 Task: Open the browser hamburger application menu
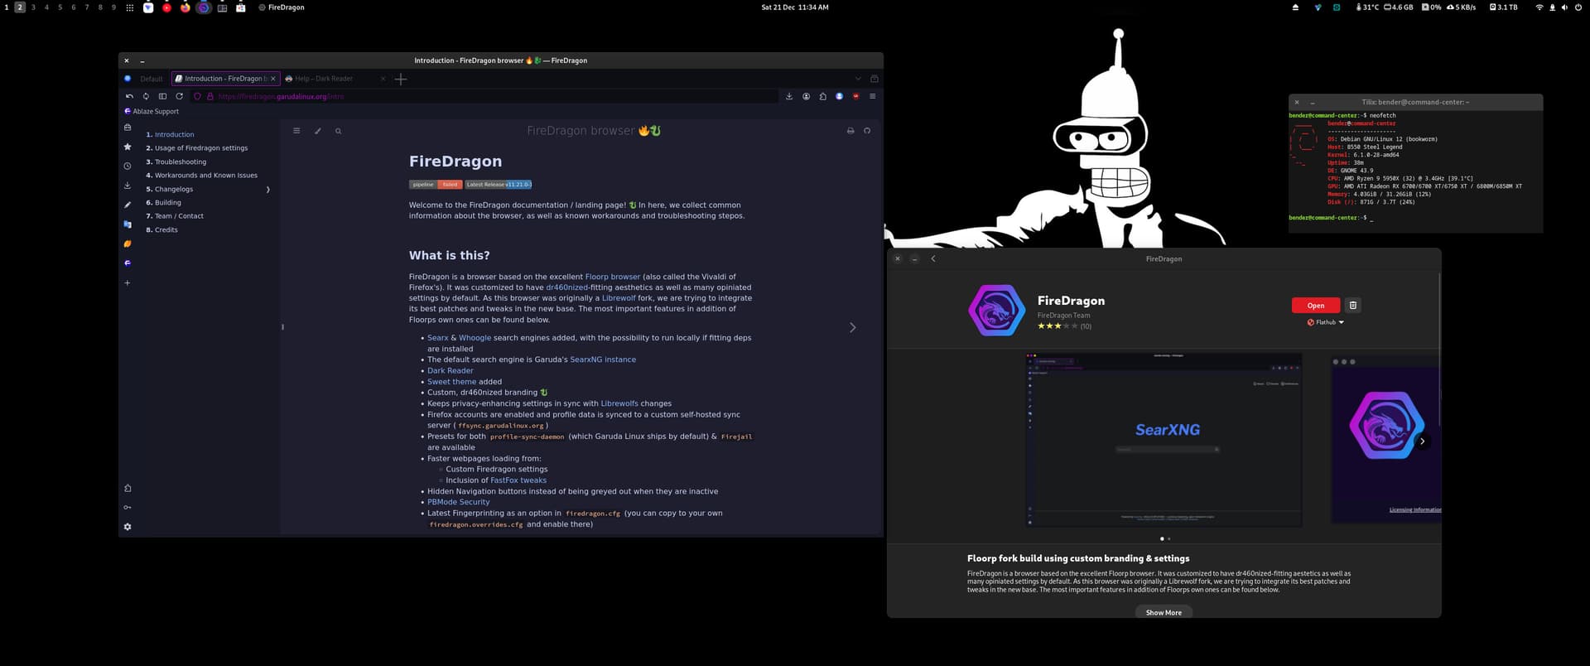[x=872, y=96]
